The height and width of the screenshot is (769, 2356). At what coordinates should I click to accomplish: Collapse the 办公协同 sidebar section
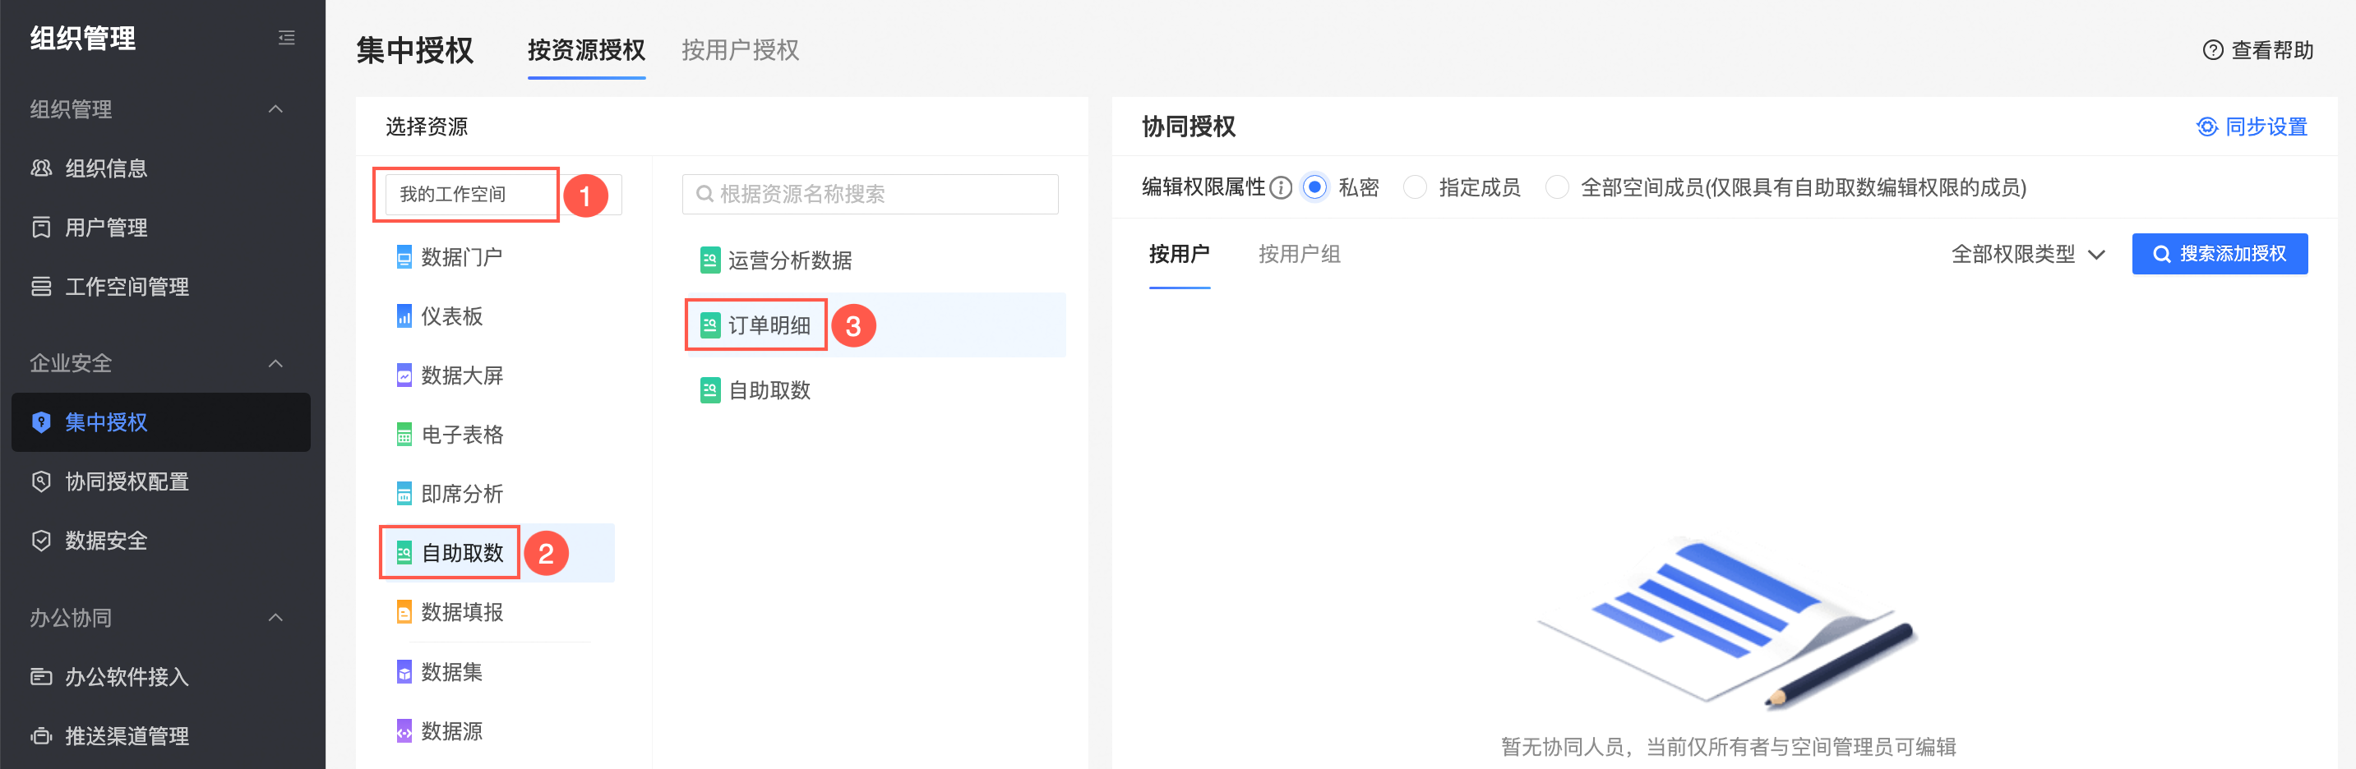275,618
